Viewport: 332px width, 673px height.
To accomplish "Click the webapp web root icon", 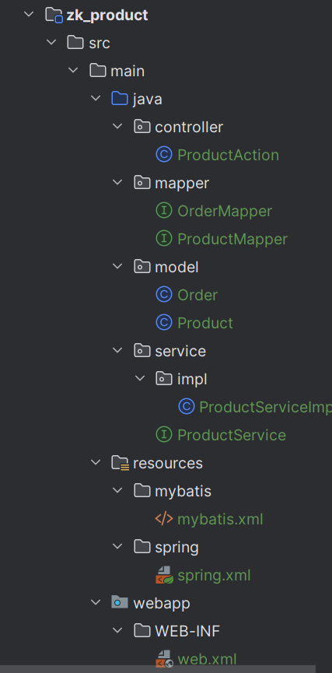I will 120,603.
